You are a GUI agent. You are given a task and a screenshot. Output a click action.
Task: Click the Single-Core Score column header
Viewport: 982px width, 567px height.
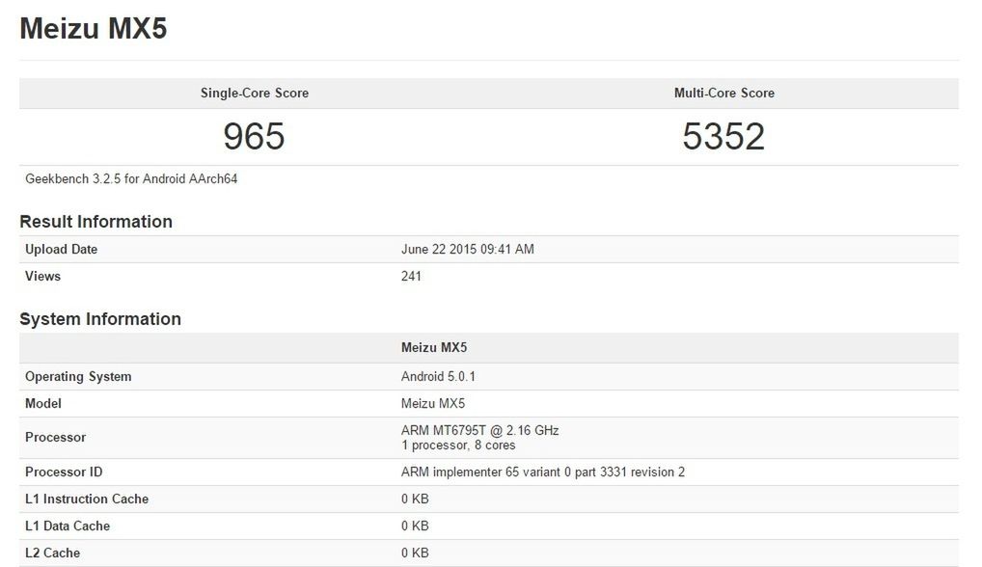click(253, 93)
